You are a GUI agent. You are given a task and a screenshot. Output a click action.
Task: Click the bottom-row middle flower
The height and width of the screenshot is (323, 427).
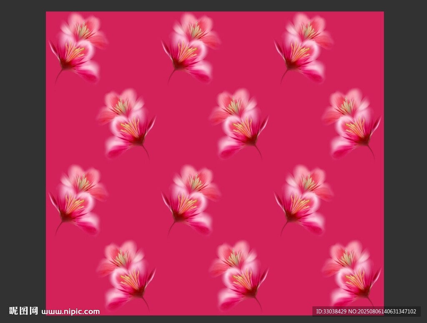pos(239,275)
